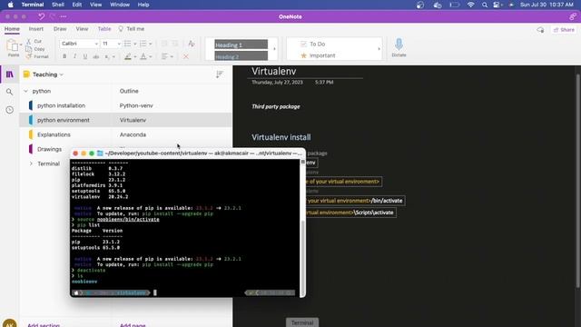Toggle underline formatting
Viewport: 581px width, 327px height.
(x=85, y=56)
